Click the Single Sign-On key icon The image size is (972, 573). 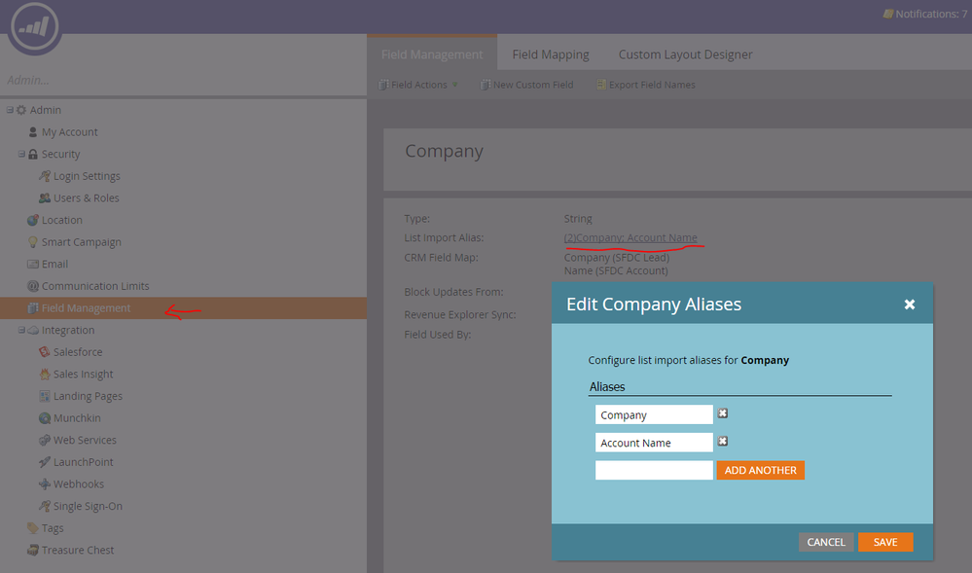[x=45, y=506]
